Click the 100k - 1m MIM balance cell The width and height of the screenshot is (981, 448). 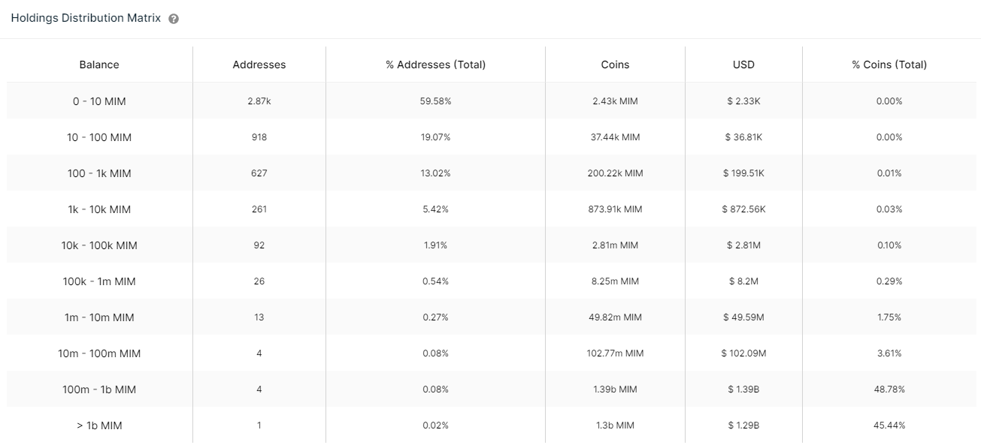click(x=99, y=281)
